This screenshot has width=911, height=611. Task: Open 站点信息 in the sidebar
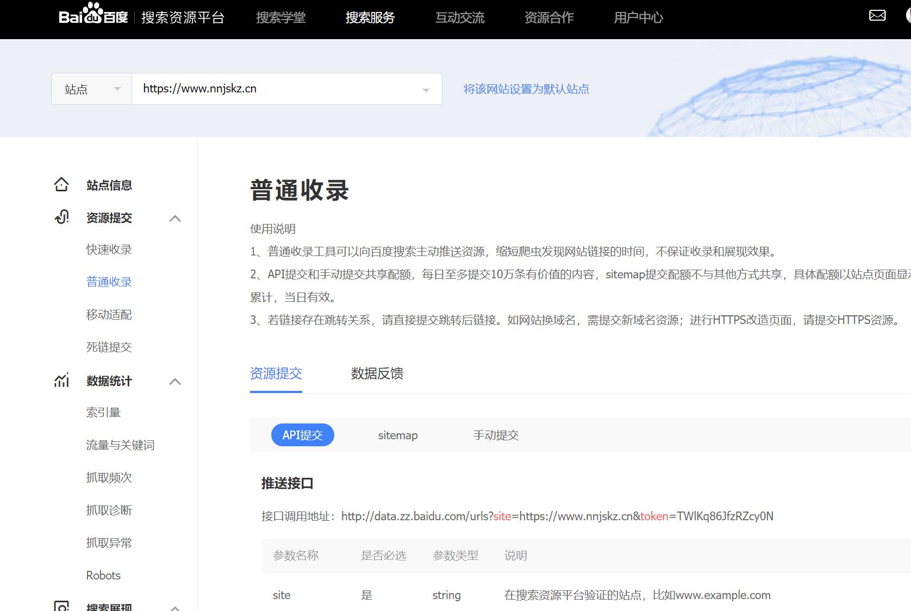[x=109, y=185]
